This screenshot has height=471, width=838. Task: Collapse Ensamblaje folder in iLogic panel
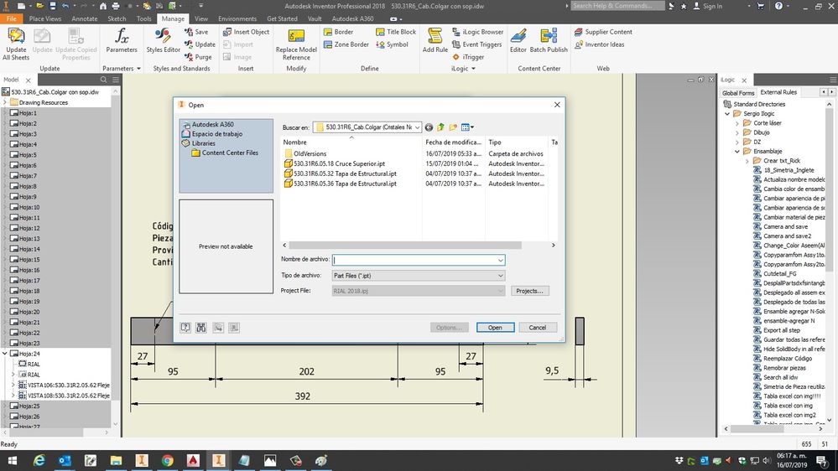(x=737, y=151)
